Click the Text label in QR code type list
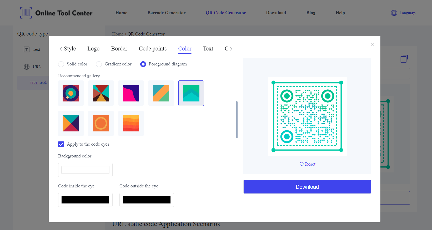 click(x=36, y=49)
